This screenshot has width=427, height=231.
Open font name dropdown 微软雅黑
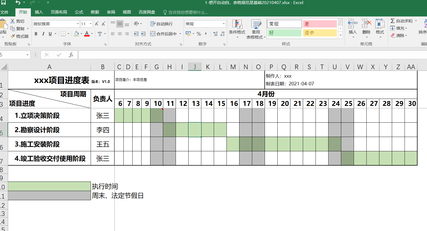pyautogui.click(x=78, y=24)
